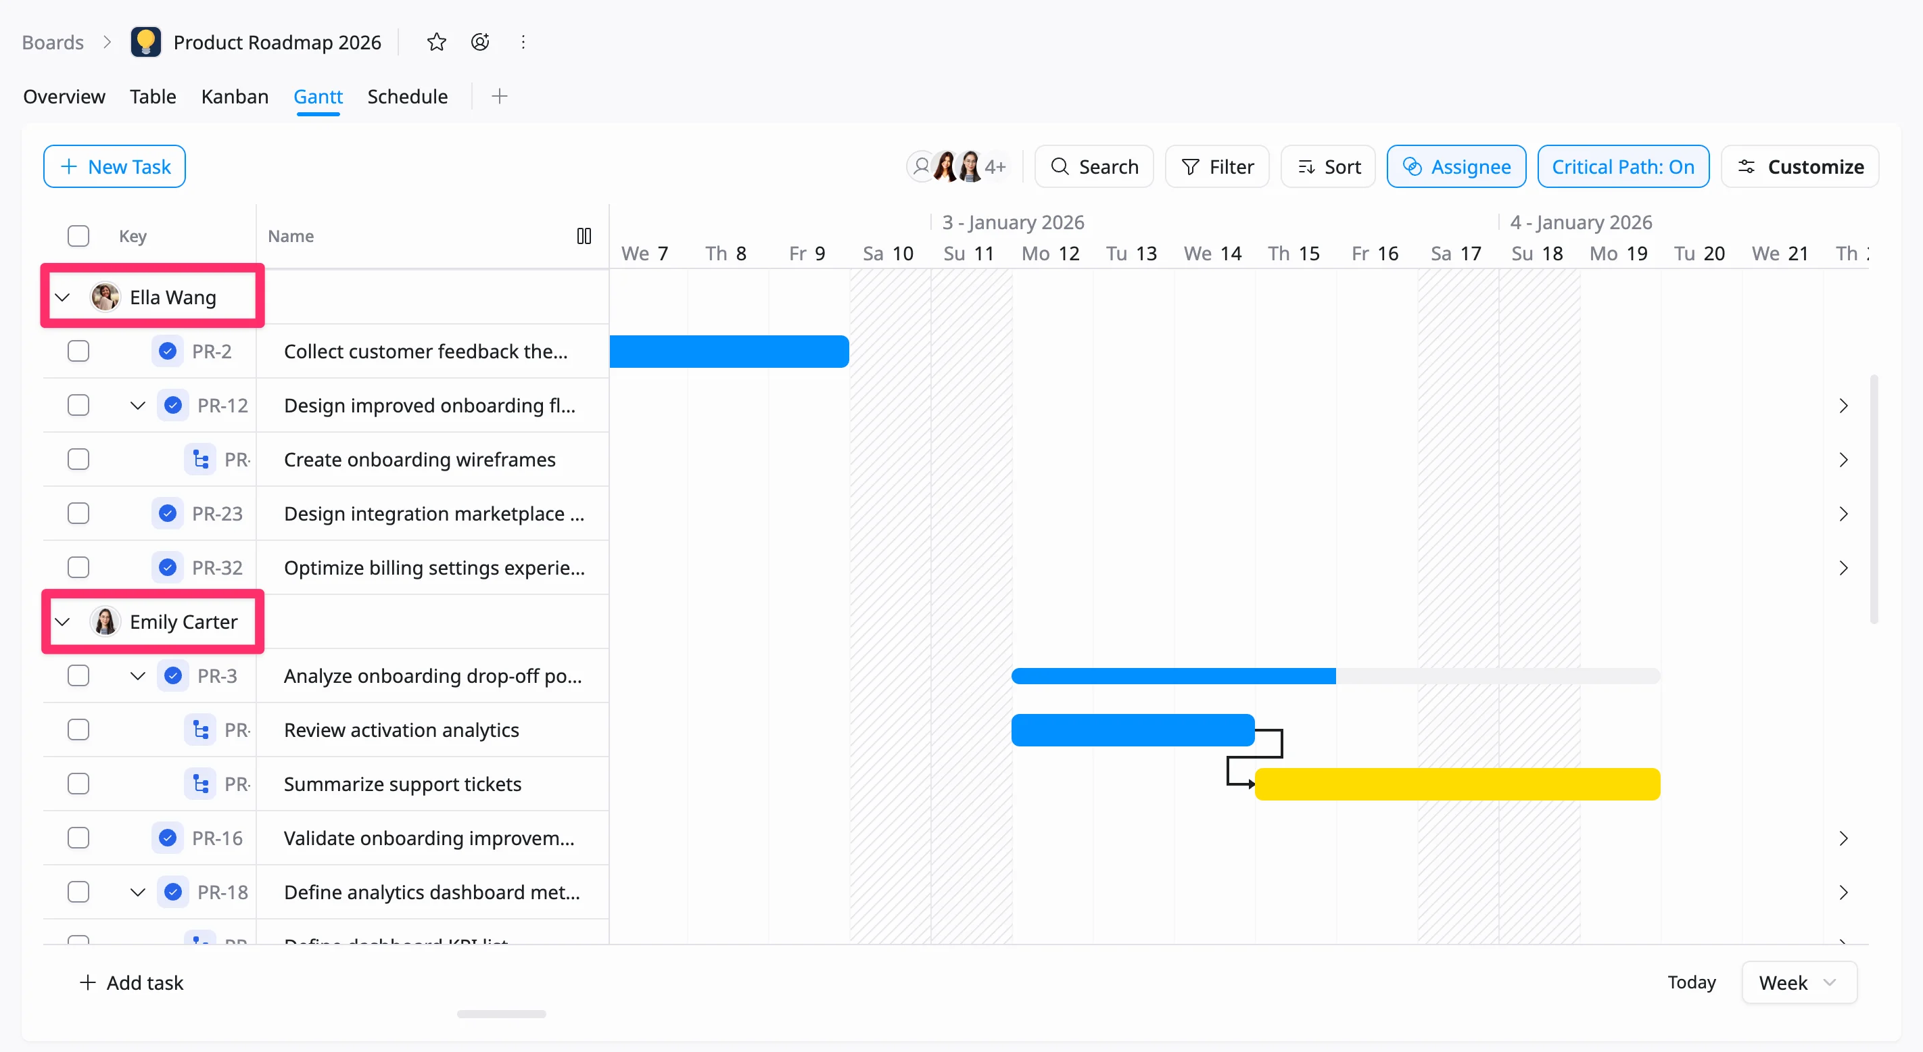
Task: Click New Task button
Action: (x=114, y=166)
